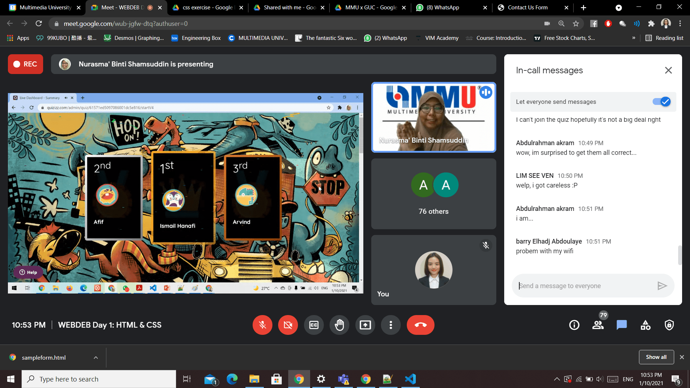Open volume control in system tray

[599, 379]
